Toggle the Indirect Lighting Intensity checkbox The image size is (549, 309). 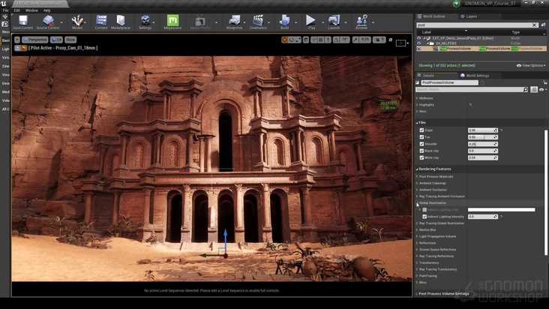coord(424,217)
